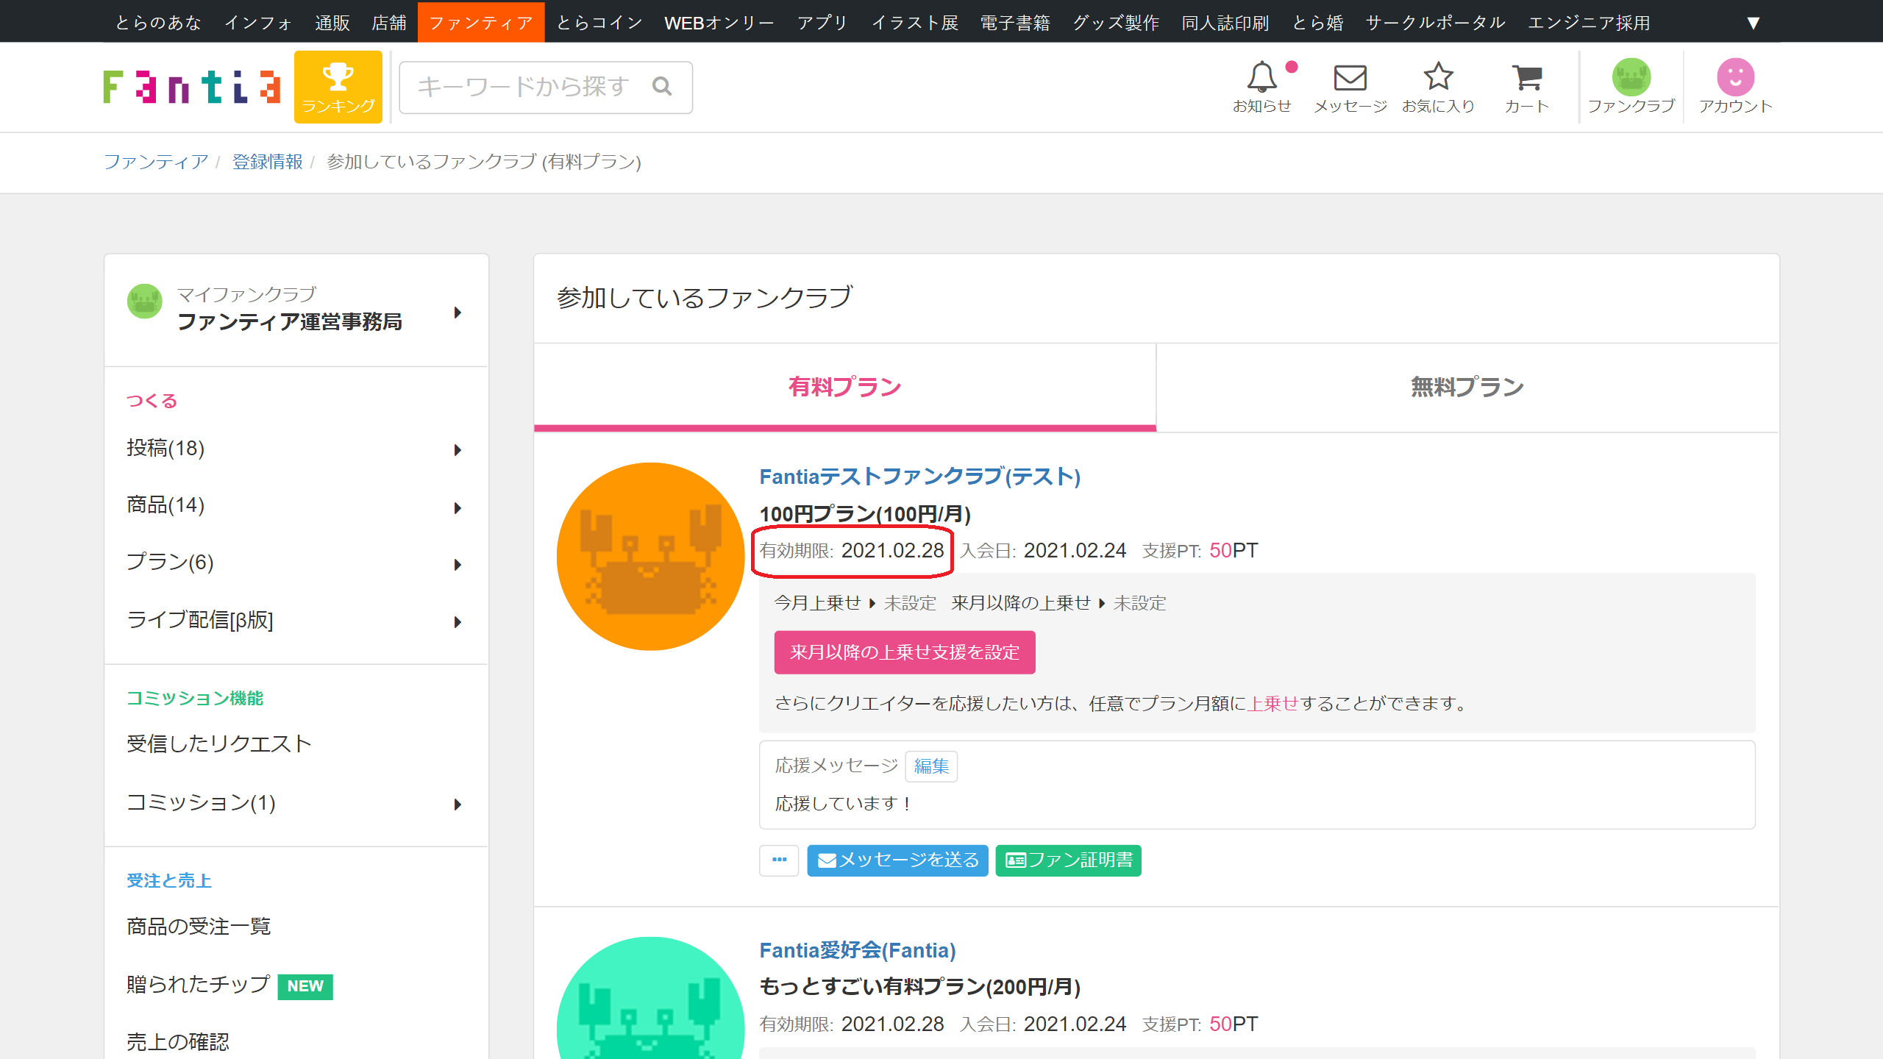Image resolution: width=1883 pixels, height=1059 pixels.
Task: Click the search magnifier icon
Action: (x=662, y=87)
